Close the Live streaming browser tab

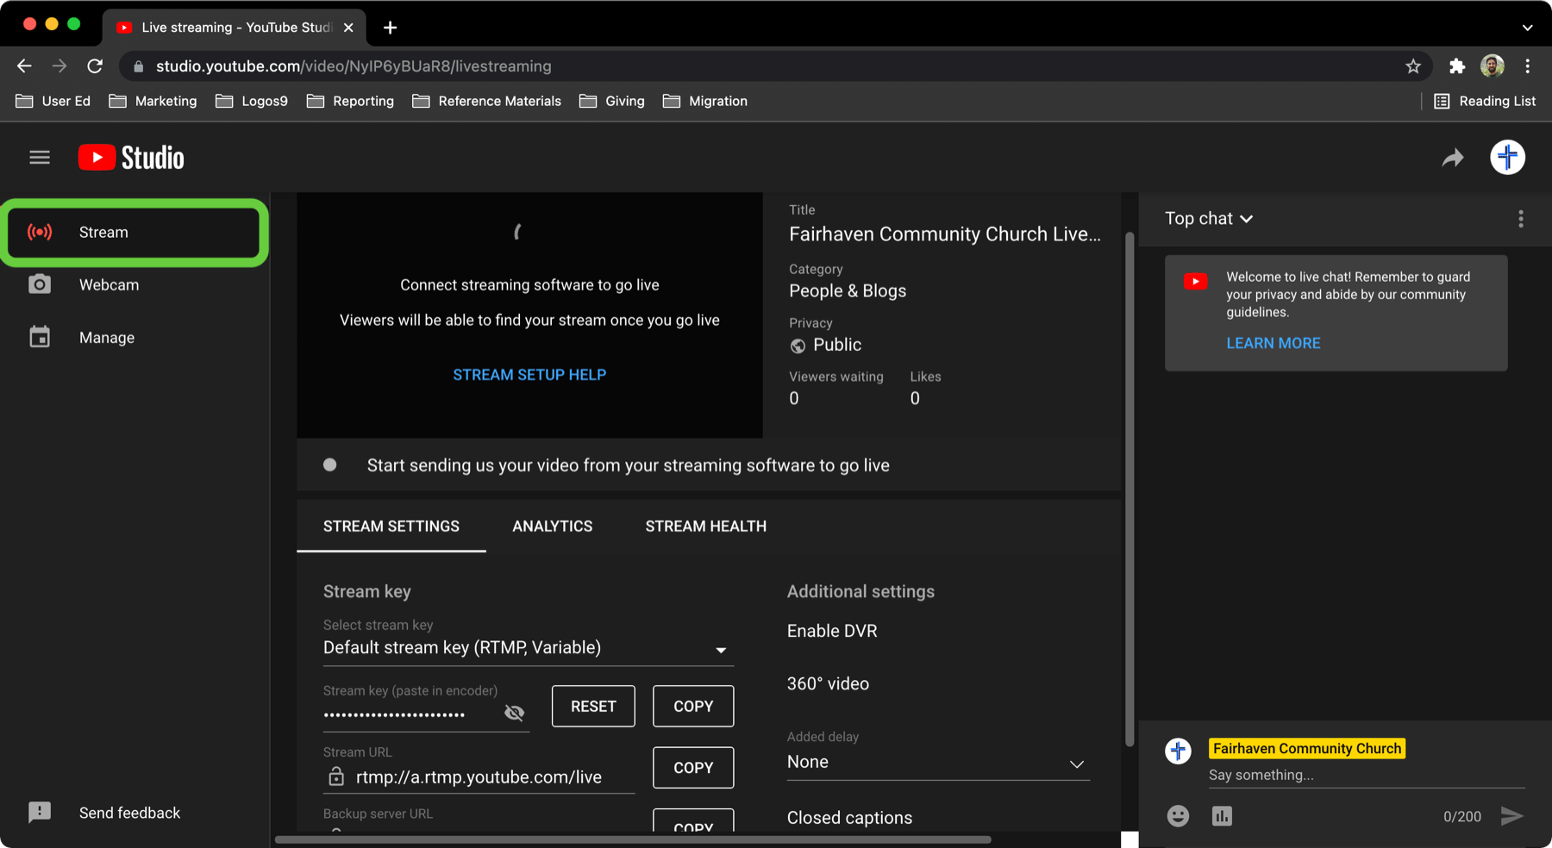pyautogui.click(x=348, y=28)
